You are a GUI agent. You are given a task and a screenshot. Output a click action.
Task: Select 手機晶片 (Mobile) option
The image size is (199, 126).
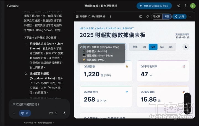(101, 51)
